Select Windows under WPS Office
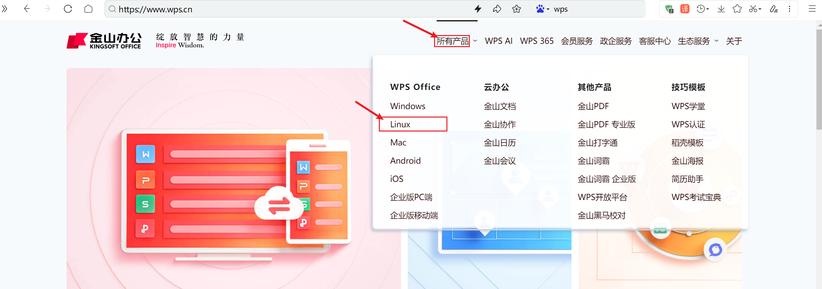The image size is (822, 289). pyautogui.click(x=407, y=106)
